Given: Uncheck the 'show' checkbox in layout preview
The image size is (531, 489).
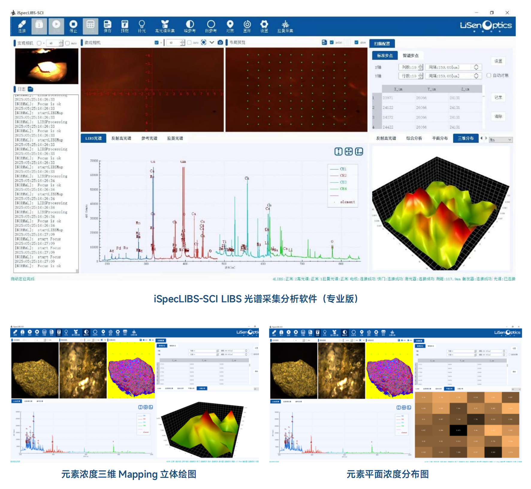Looking at the screenshot, I should (356, 43).
